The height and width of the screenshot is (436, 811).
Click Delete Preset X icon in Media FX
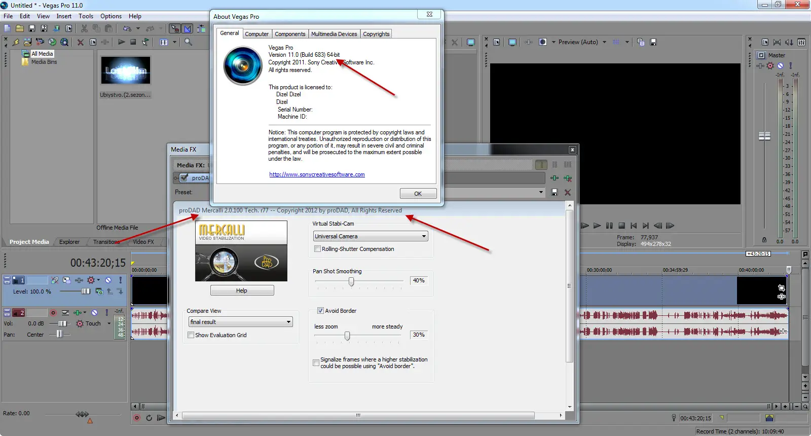click(x=568, y=192)
